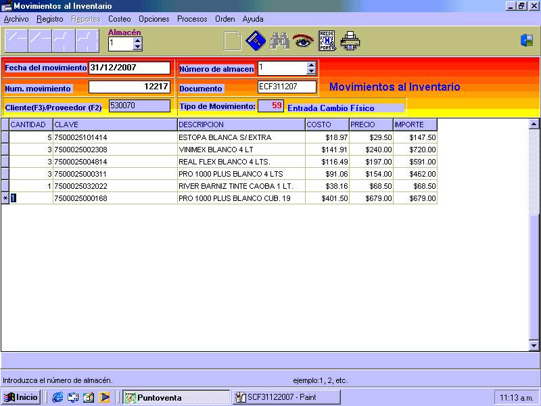Click the Documento field with ECF311207
The height and width of the screenshot is (406, 541).
click(x=287, y=87)
